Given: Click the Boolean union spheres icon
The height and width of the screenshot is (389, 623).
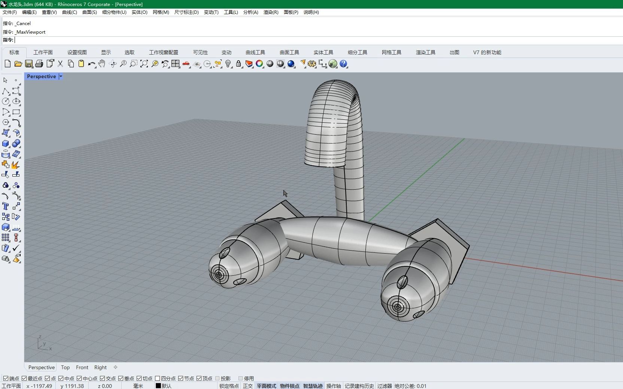Looking at the screenshot, I should (x=16, y=144).
